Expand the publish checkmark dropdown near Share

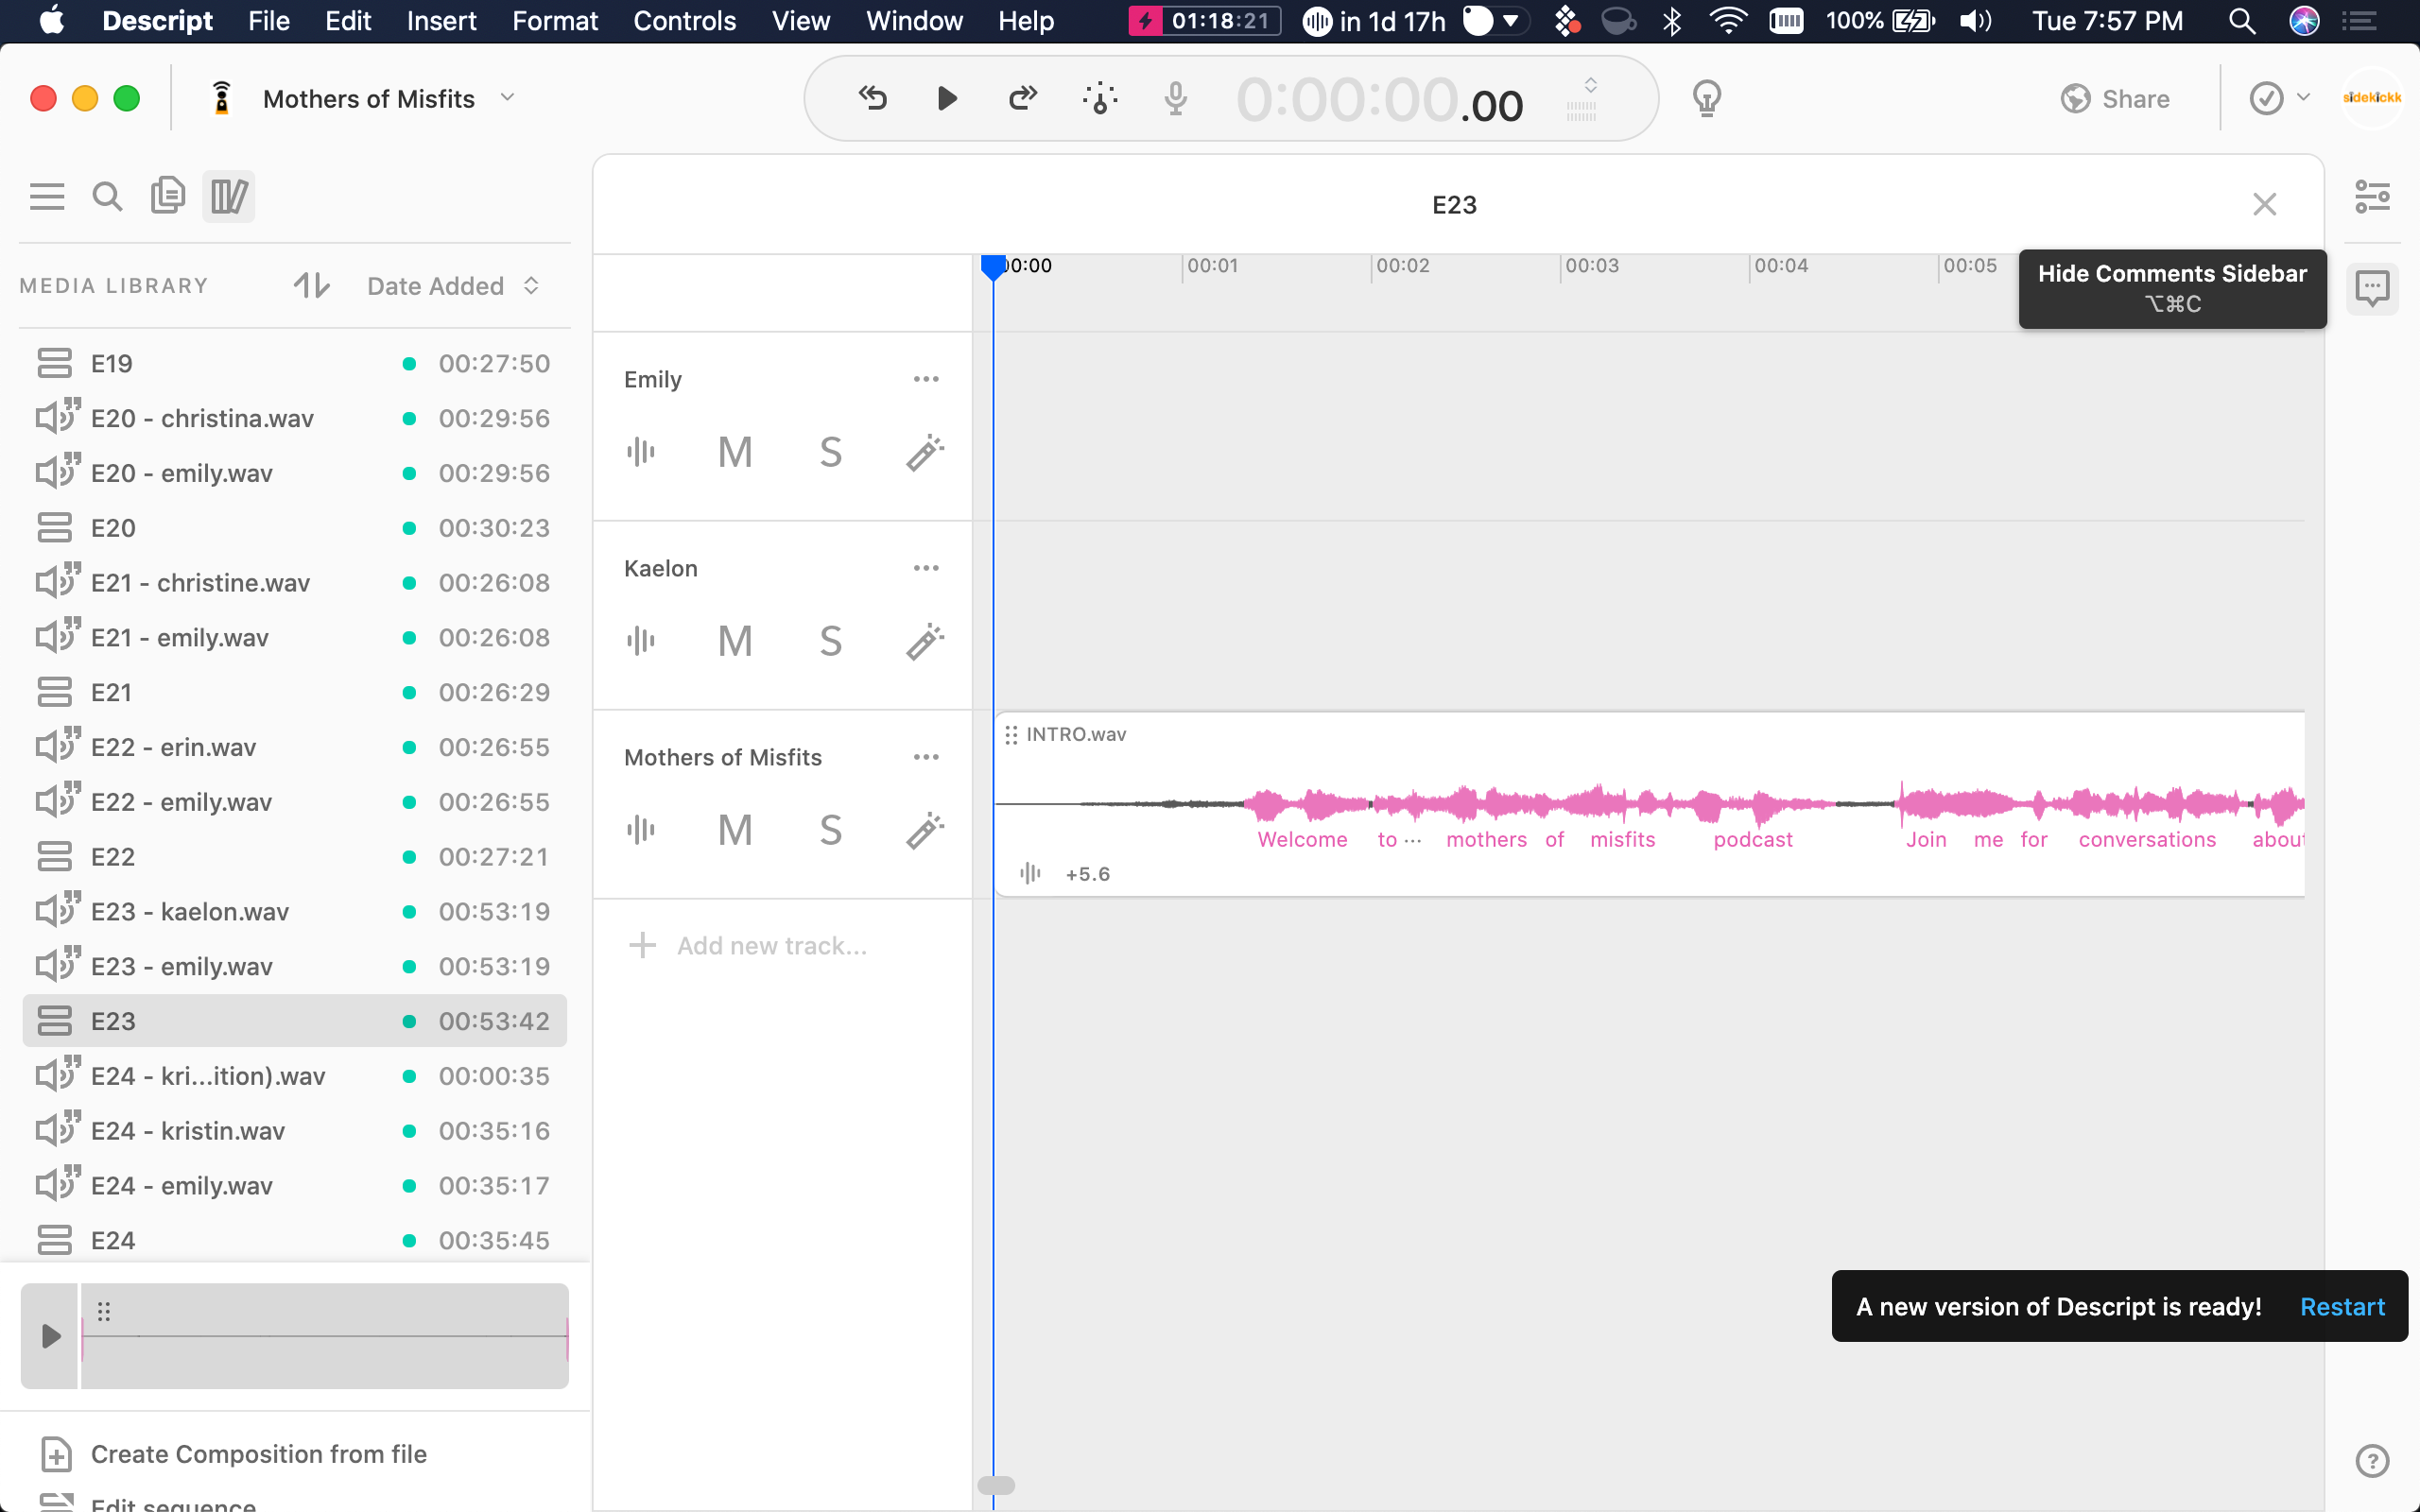tap(2302, 97)
